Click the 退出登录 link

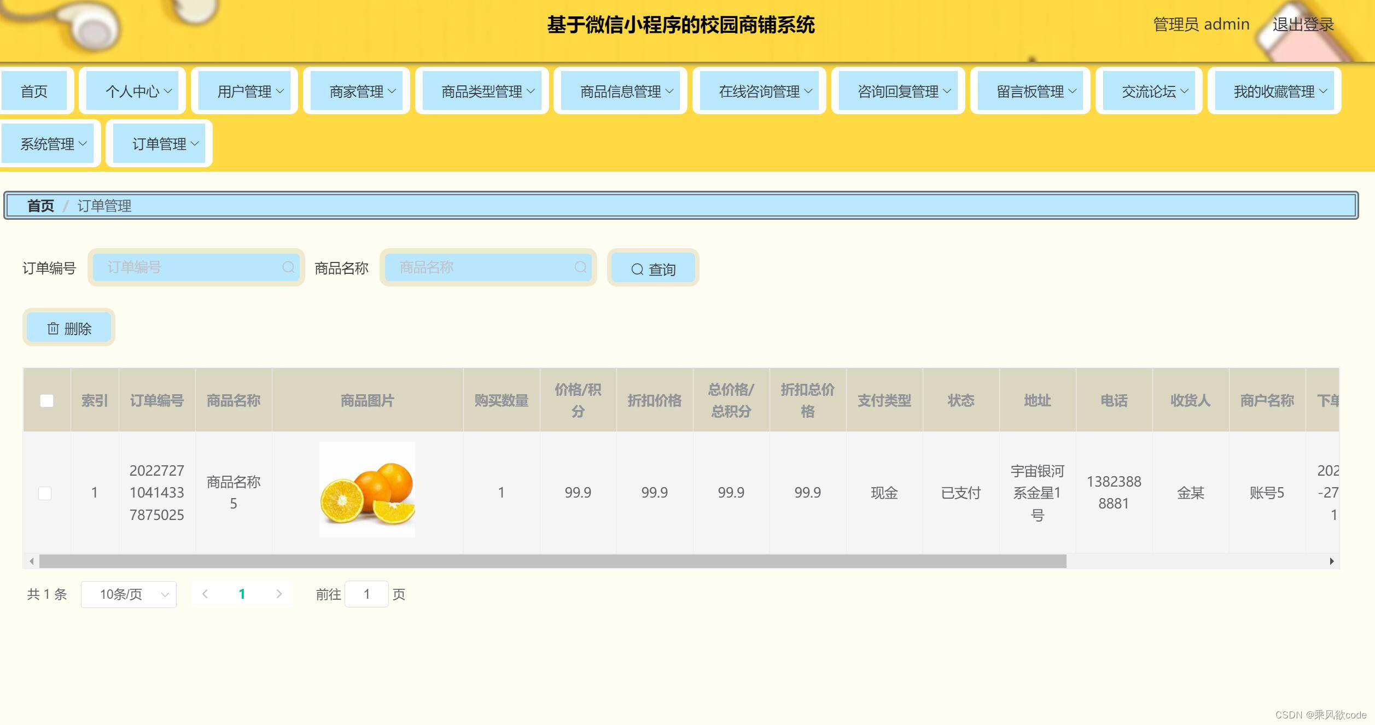1303,24
